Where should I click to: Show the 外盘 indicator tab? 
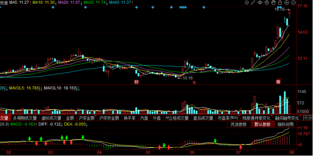[157, 118]
